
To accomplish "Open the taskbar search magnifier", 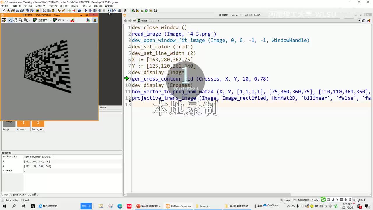I will 14,206.
